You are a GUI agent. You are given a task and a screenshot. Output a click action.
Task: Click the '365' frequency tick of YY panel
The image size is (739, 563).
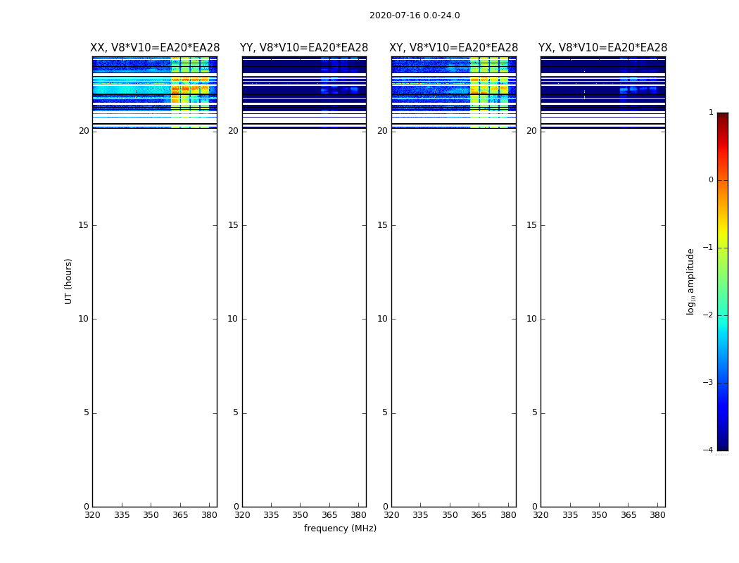[x=329, y=515]
